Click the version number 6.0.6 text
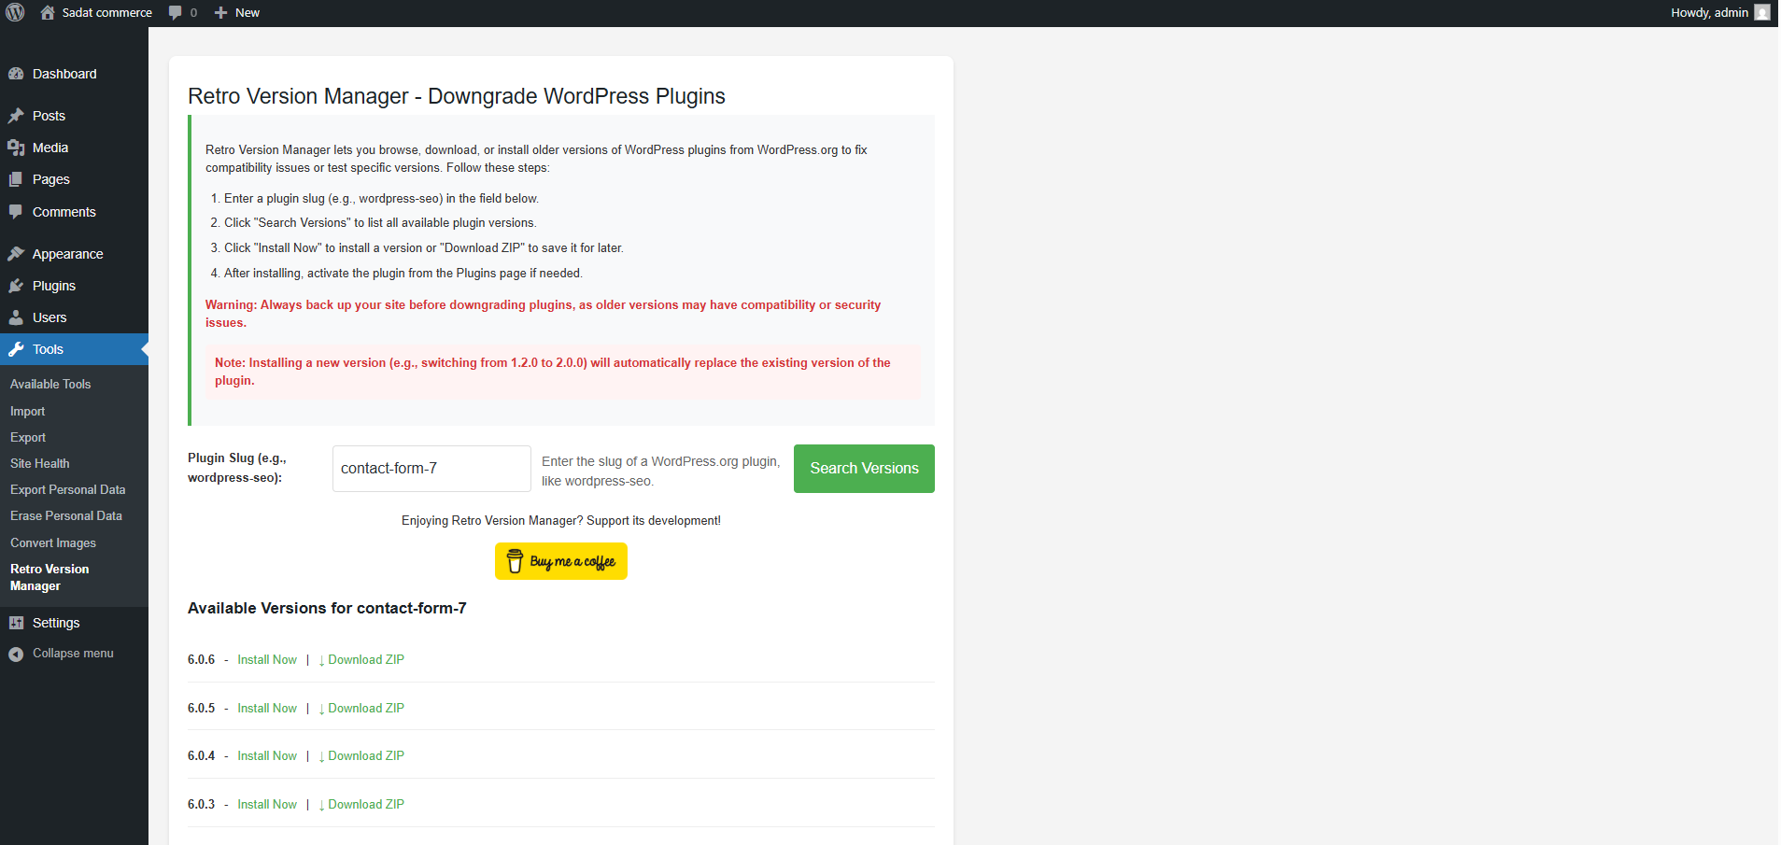Image resolution: width=1781 pixels, height=845 pixels. click(201, 659)
